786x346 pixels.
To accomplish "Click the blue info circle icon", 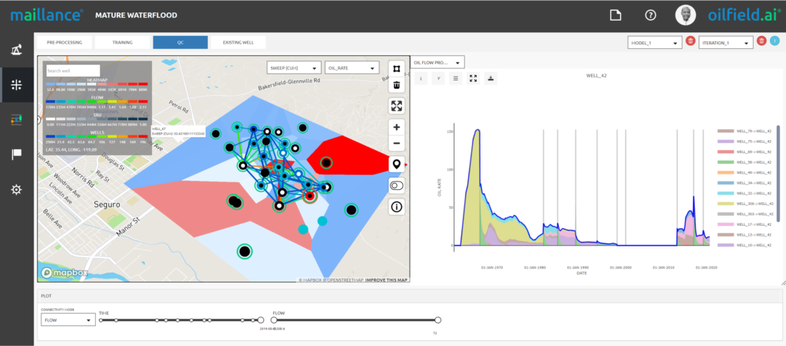I will click(x=774, y=41).
